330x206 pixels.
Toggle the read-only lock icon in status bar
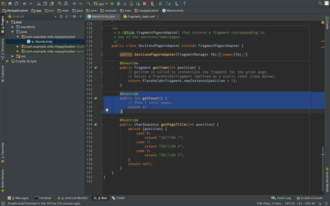pyautogui.click(x=320, y=203)
